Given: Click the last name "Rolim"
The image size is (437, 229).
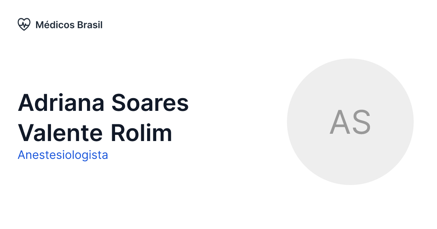Looking at the screenshot, I should [141, 133].
